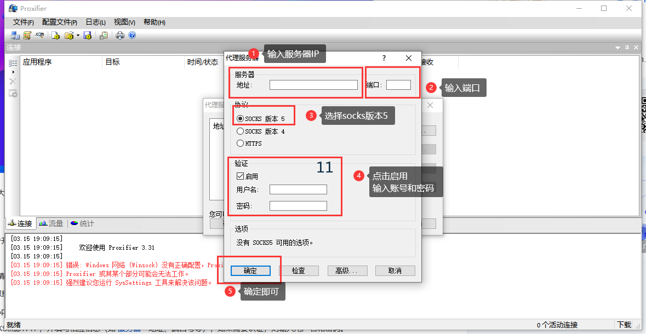Switch to the 统计 tab
Screen dimensions: 646x334
pyautogui.click(x=82, y=223)
